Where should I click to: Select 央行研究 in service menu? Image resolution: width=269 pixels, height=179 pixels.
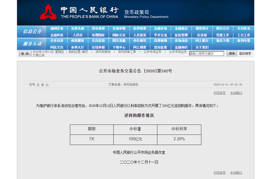coord(140,41)
